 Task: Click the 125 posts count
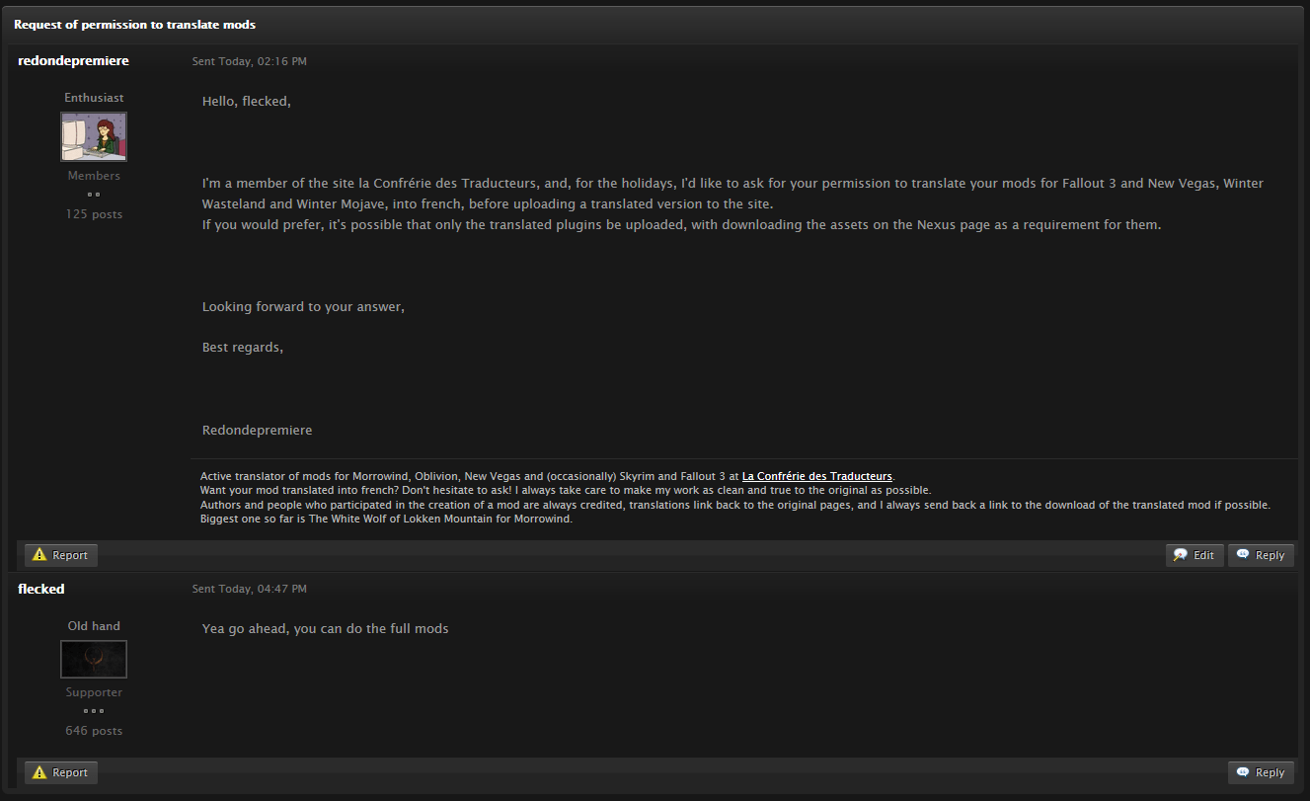click(94, 214)
